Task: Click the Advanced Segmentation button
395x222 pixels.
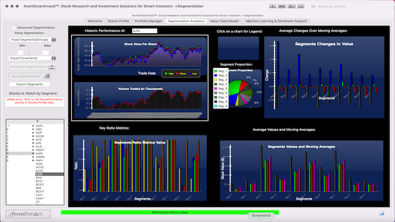Action: click(x=32, y=67)
